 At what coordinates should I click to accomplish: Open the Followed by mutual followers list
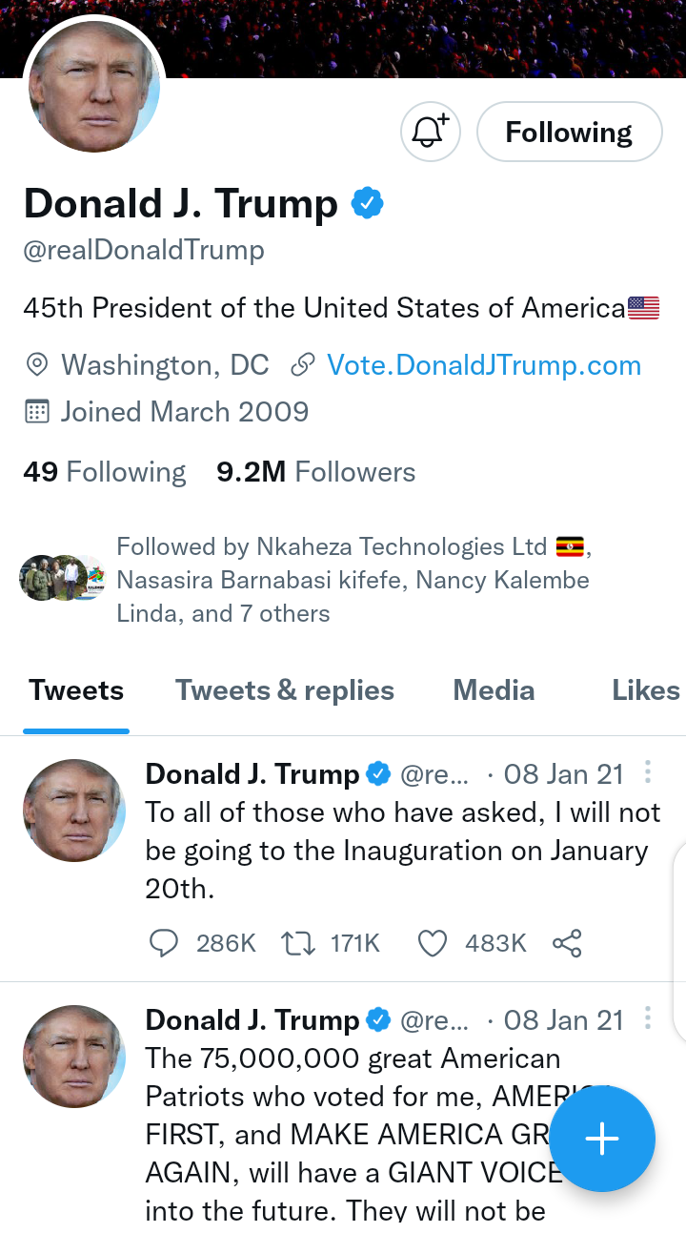pos(353,579)
